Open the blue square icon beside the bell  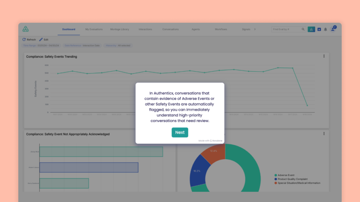319,29
